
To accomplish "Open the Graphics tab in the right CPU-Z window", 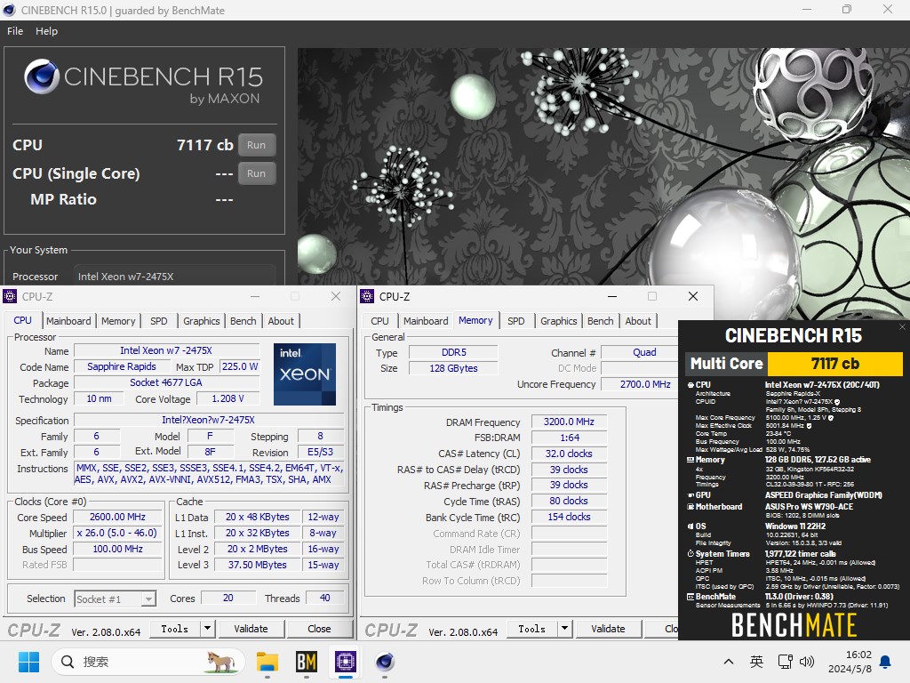I will click(x=559, y=320).
